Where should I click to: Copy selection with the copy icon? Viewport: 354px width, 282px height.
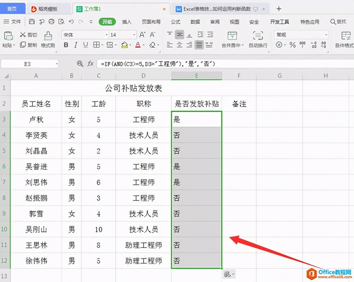22,45
